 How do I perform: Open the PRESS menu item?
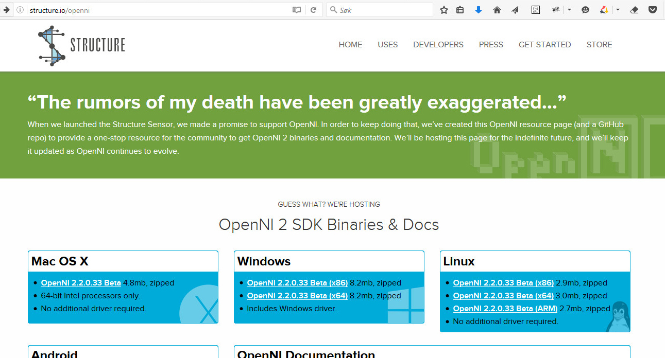tap(491, 45)
